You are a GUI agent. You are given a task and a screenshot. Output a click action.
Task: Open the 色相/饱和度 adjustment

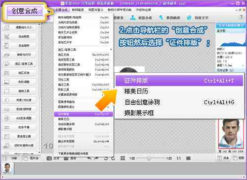(x=19, y=109)
